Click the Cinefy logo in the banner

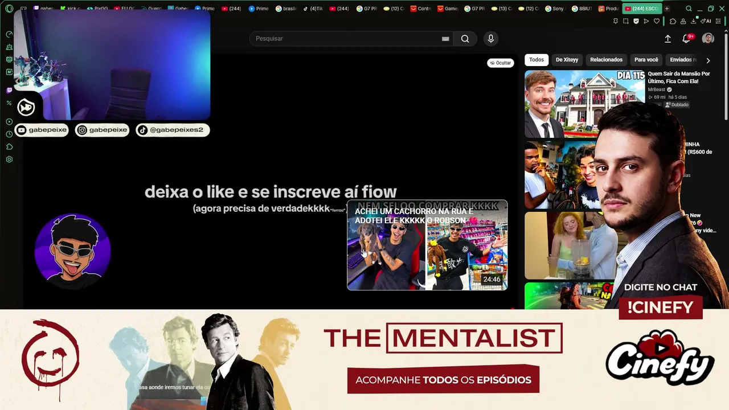(660, 358)
